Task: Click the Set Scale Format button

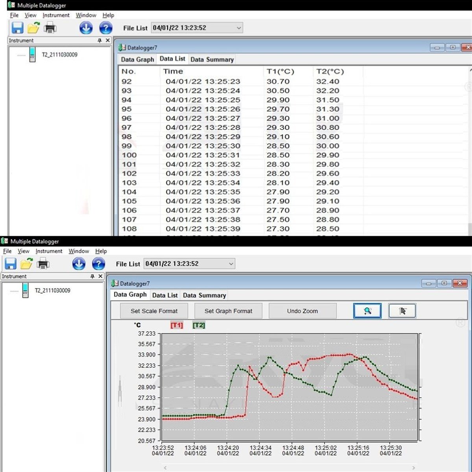Action: (x=154, y=311)
